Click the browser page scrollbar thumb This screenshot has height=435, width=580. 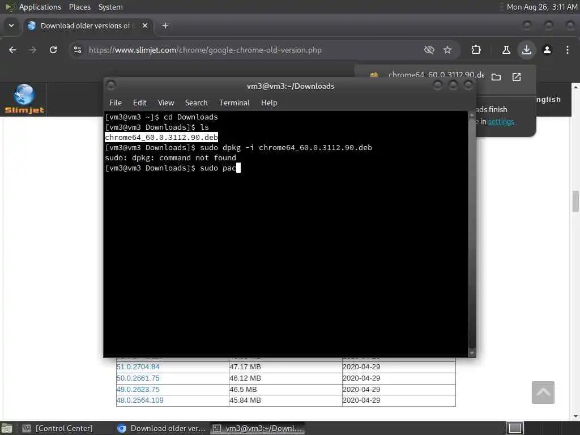pos(575,201)
